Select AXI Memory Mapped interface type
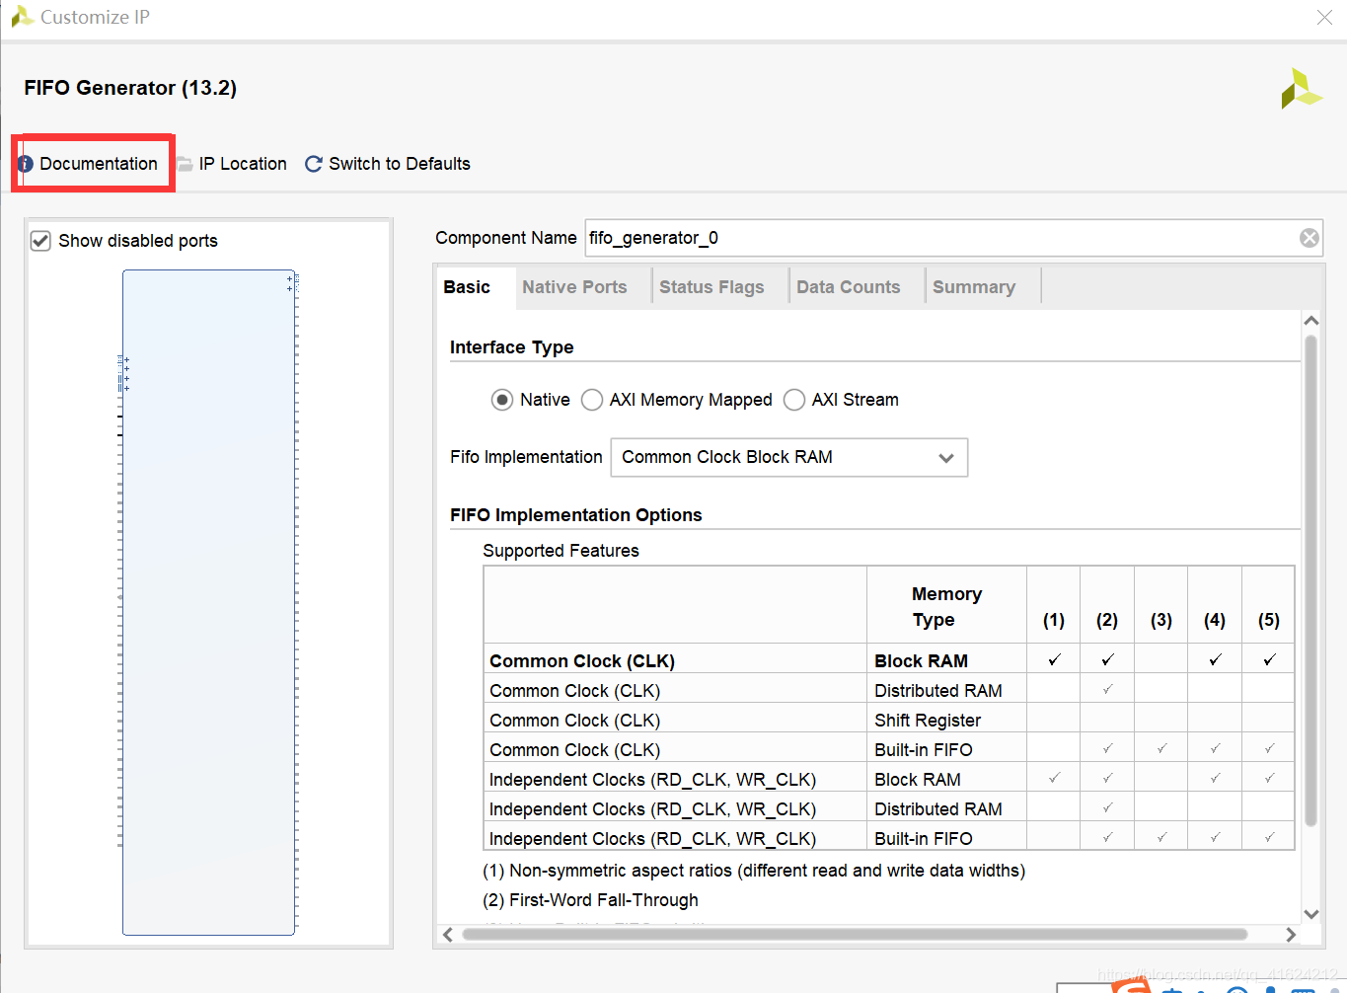Viewport: 1347px width, 993px height. point(592,400)
